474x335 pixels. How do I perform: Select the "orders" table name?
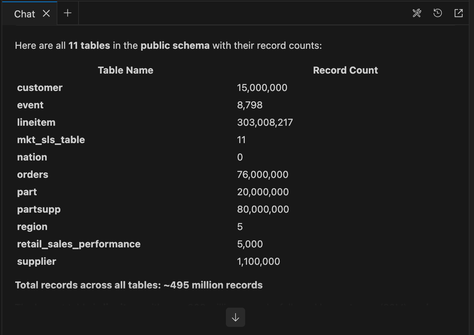(x=33, y=174)
